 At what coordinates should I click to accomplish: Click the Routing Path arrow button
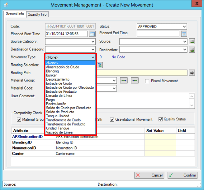click(x=192, y=73)
